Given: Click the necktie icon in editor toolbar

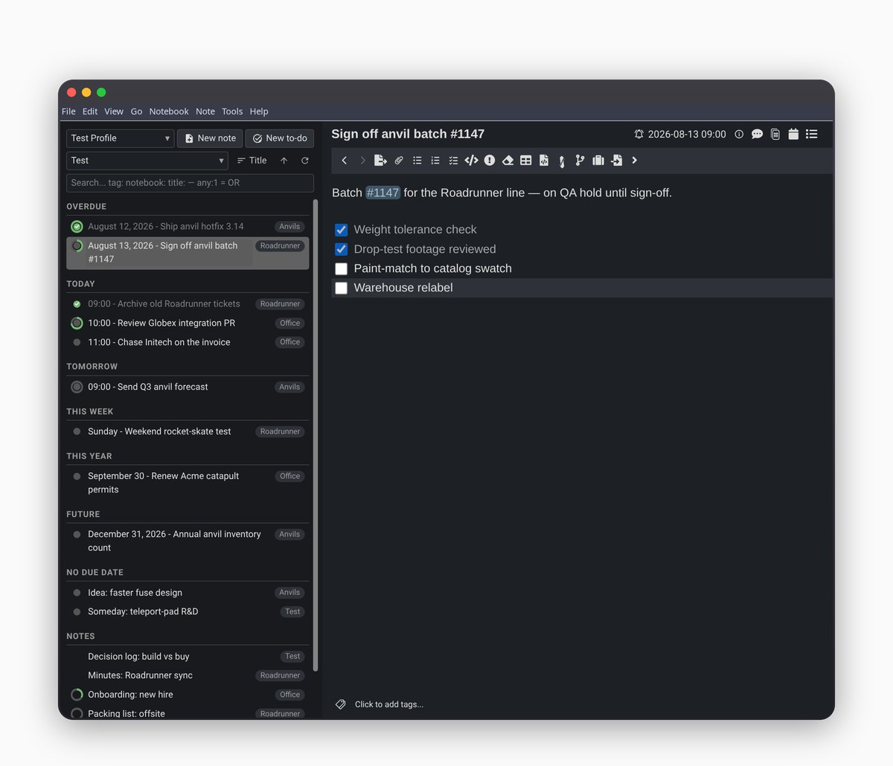Looking at the screenshot, I should tap(562, 161).
